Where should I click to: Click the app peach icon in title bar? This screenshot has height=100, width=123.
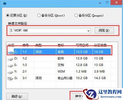[x=5, y=4]
